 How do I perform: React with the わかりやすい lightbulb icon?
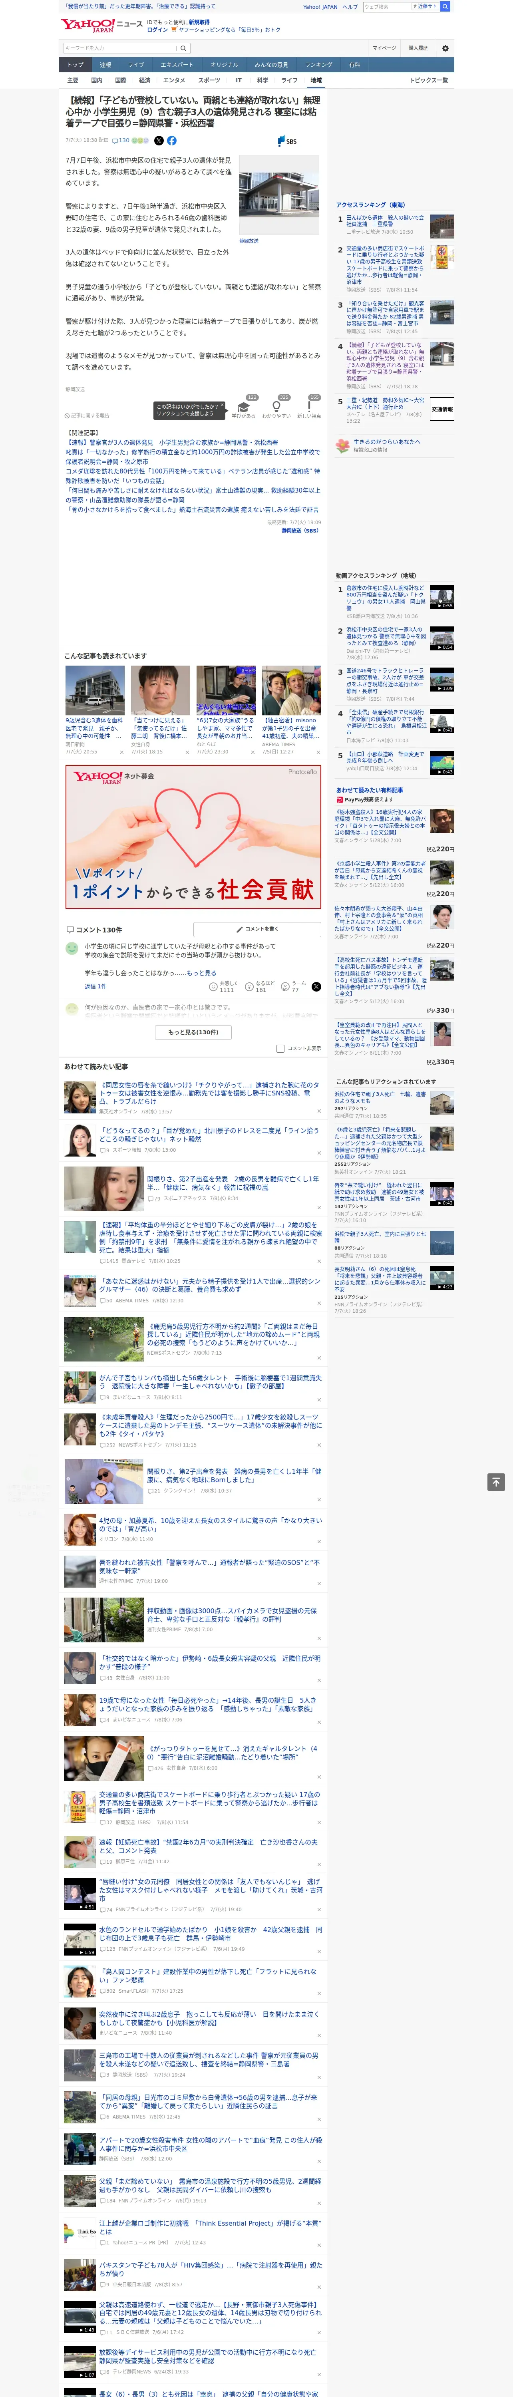coord(276,407)
